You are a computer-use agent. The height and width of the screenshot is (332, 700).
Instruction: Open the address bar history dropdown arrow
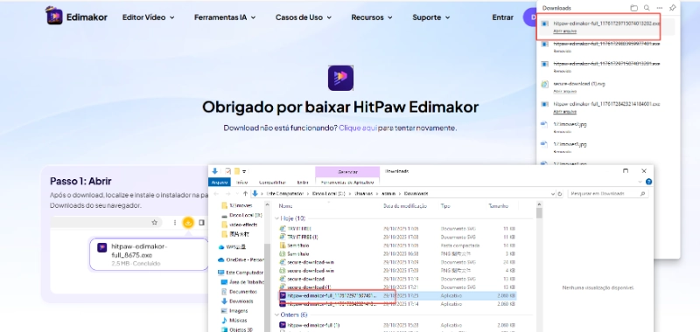coord(553,194)
